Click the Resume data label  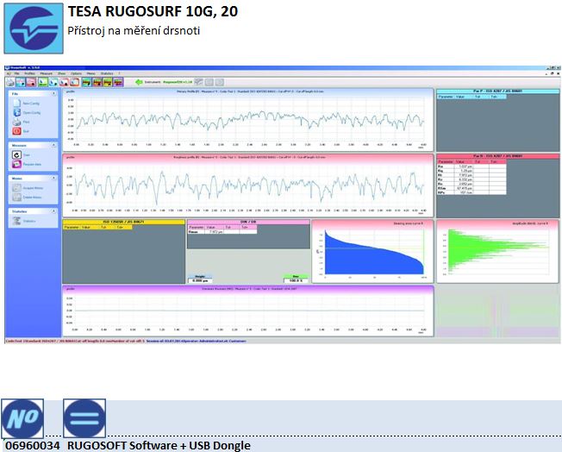point(32,164)
